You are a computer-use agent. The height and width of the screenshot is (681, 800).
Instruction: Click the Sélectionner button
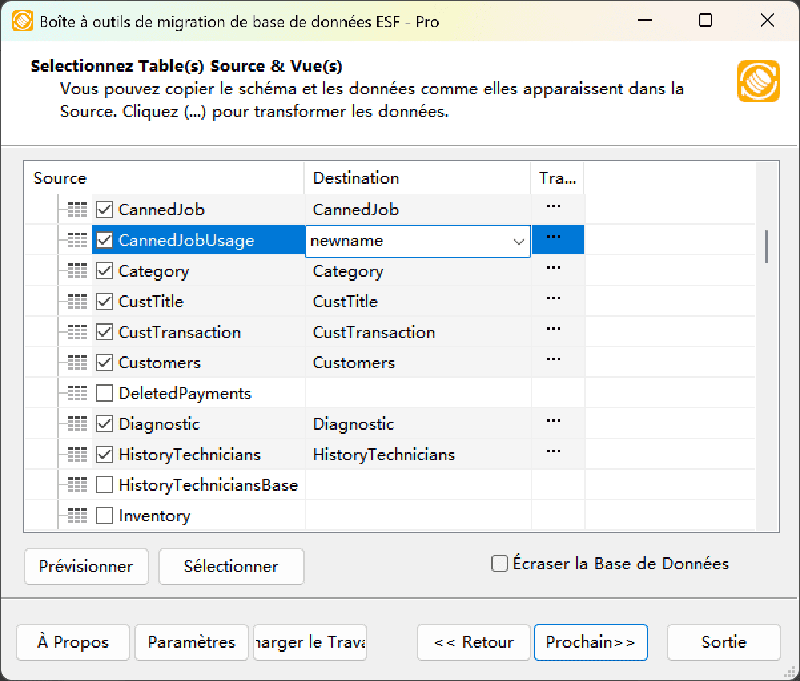tap(231, 567)
